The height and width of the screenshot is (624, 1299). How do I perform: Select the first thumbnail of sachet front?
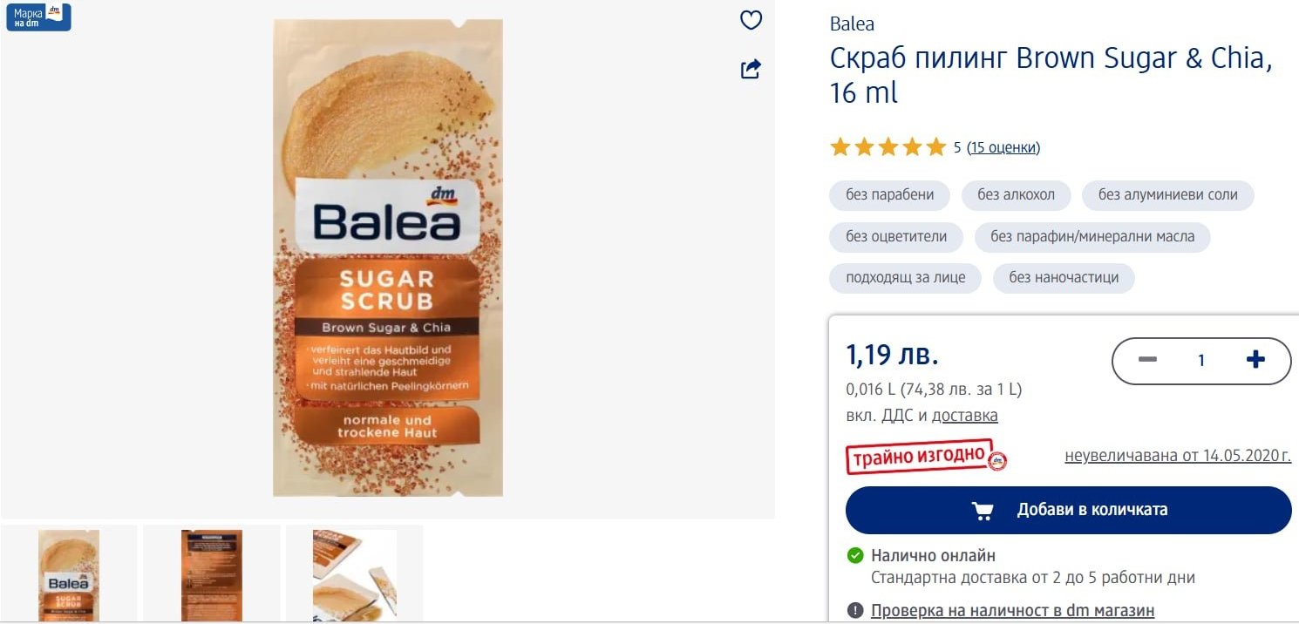point(69,574)
